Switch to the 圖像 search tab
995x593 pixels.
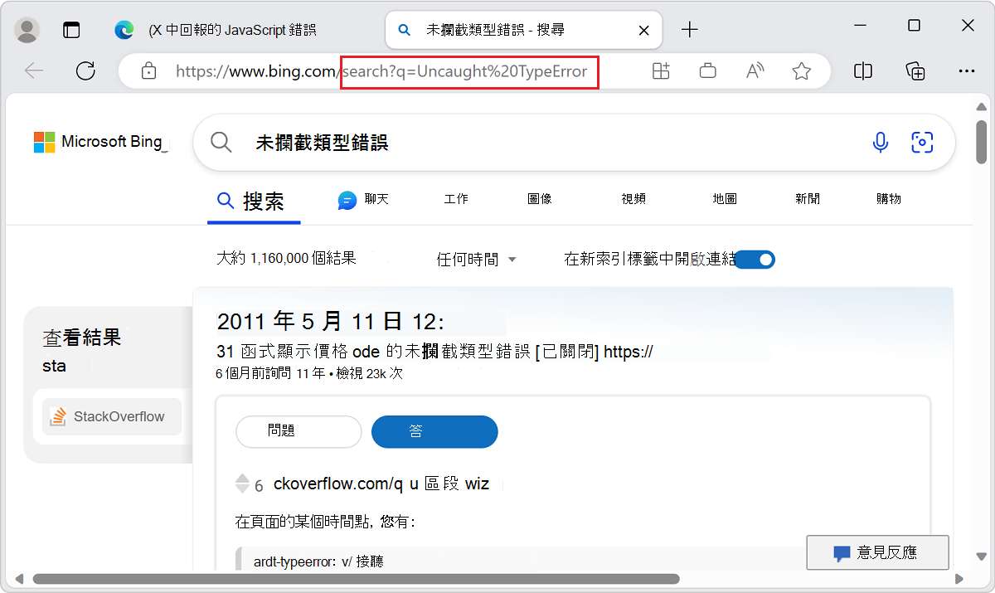click(538, 199)
